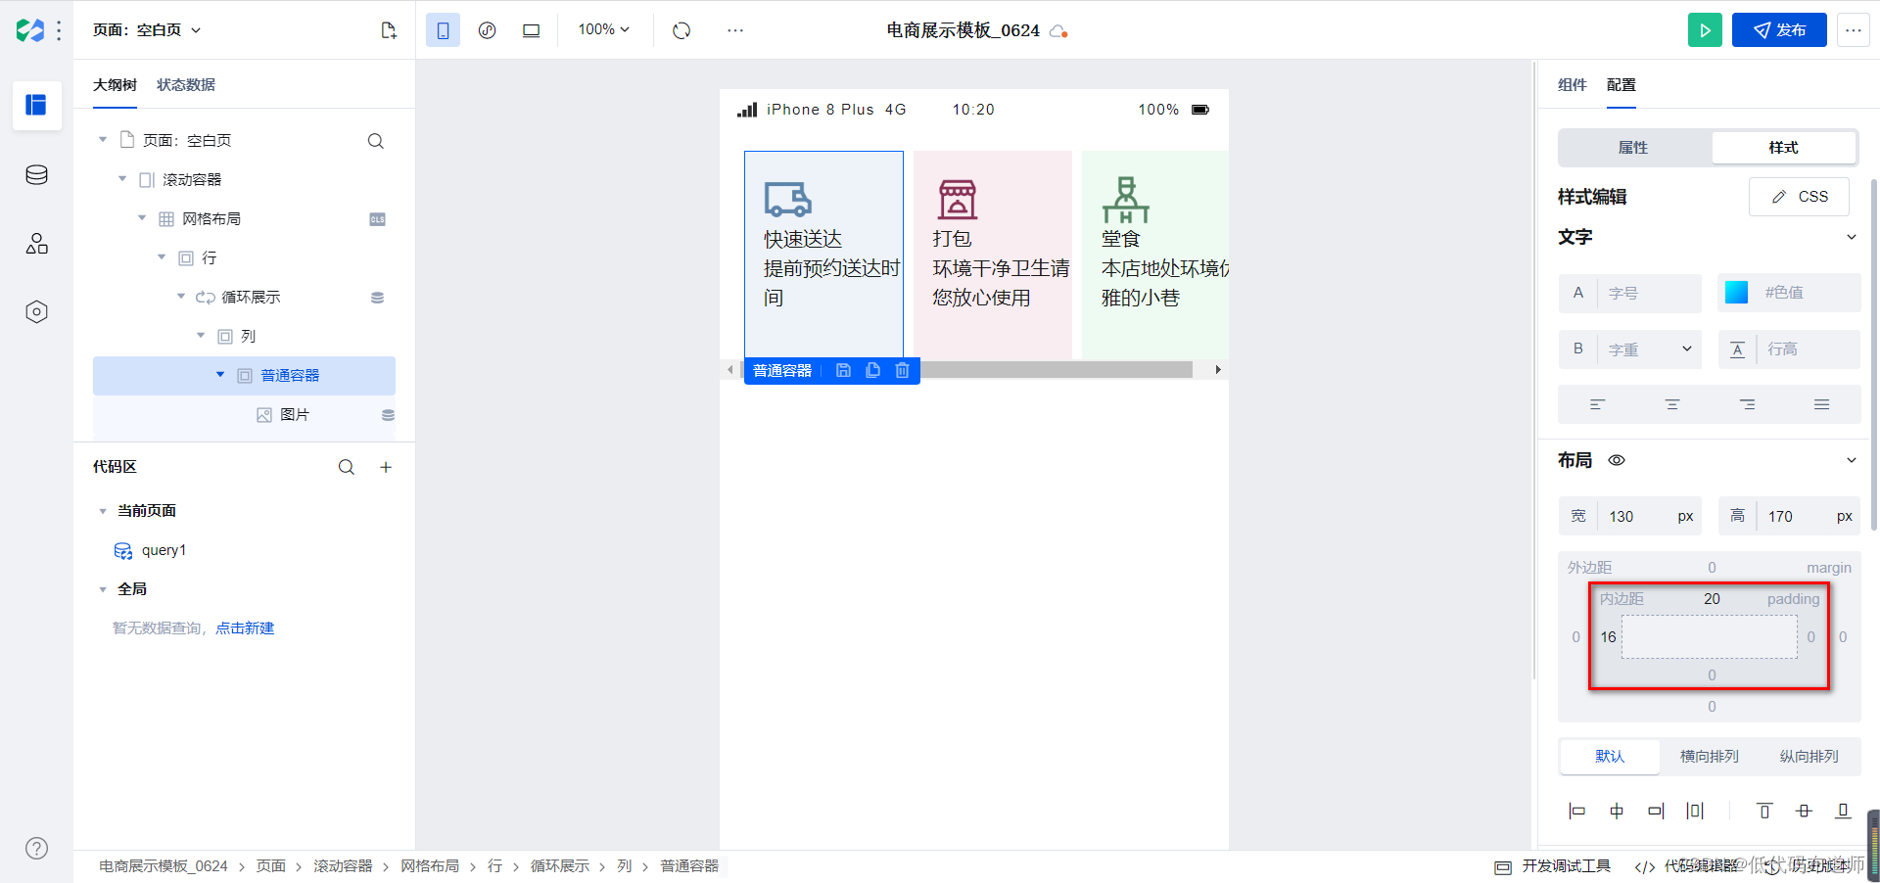Click the refresh canvas icon
The image size is (1880, 883).
coord(681,30)
